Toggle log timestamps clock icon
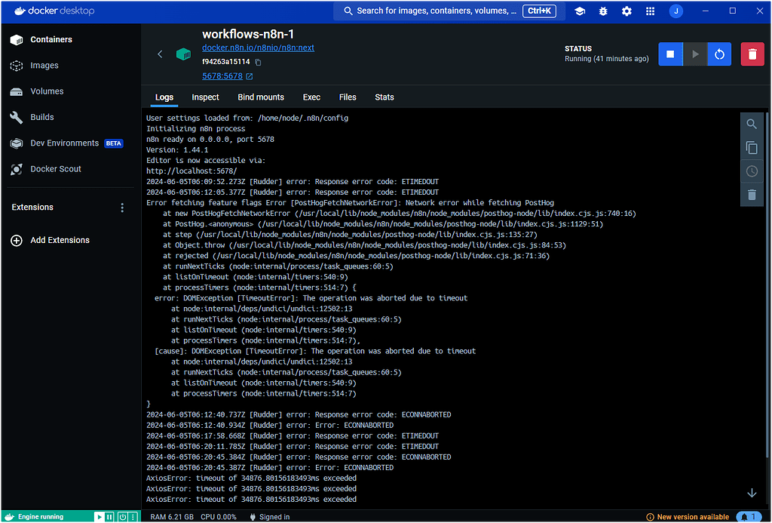Viewport: 772px width, 523px height. [752, 171]
